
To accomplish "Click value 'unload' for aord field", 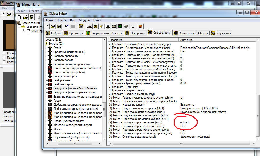I will [x=184, y=122].
